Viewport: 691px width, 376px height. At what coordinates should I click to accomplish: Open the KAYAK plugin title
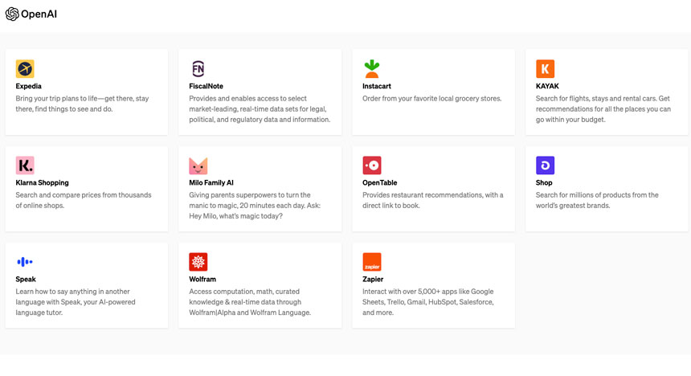pos(547,86)
